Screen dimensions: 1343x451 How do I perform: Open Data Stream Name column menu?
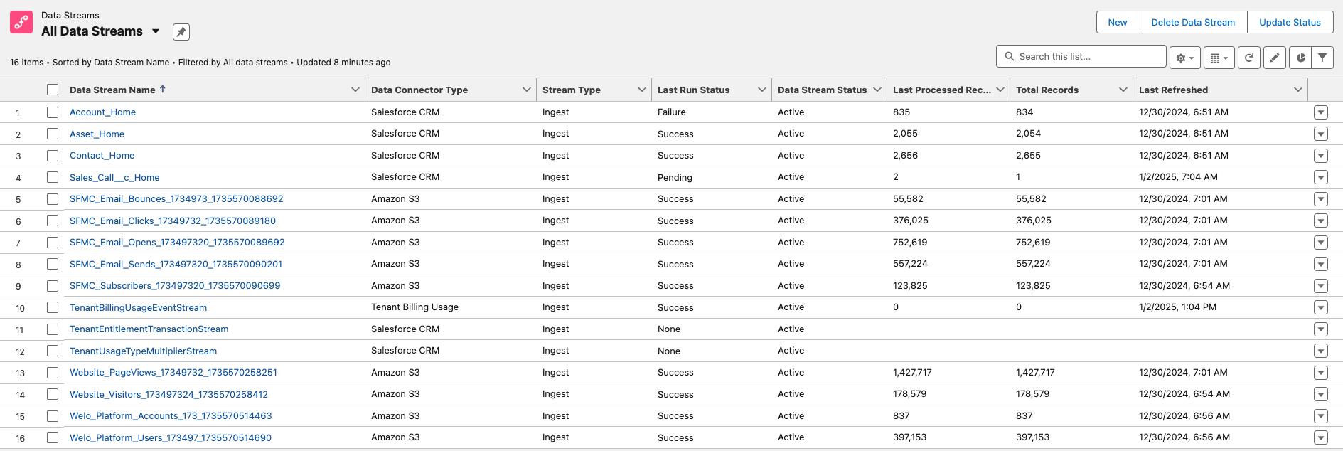click(355, 90)
